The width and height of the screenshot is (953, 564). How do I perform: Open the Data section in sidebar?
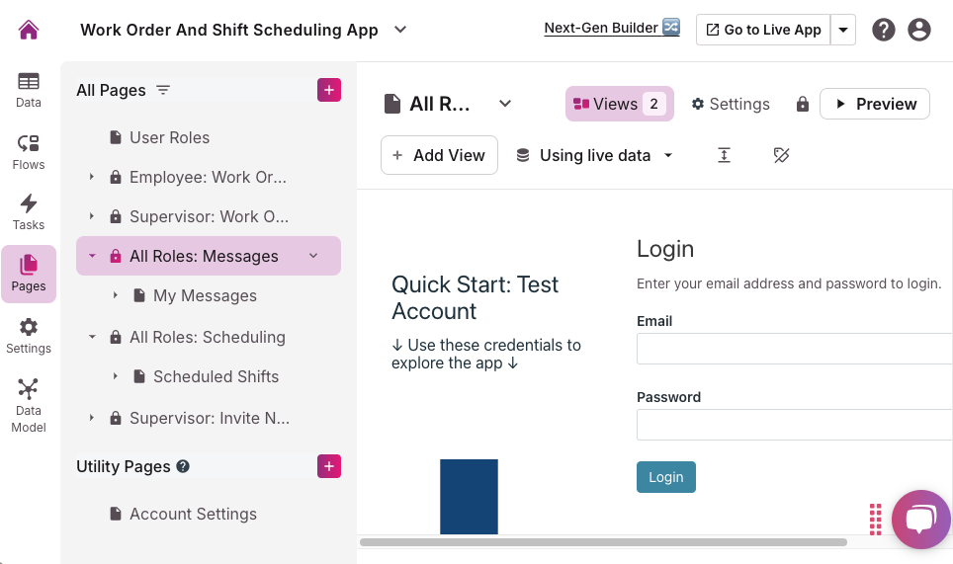click(29, 90)
